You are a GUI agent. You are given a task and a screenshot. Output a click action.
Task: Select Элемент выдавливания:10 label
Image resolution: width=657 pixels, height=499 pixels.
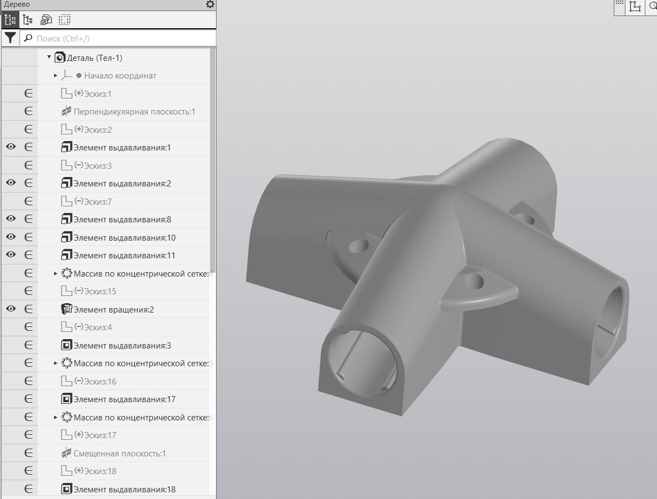[125, 237]
